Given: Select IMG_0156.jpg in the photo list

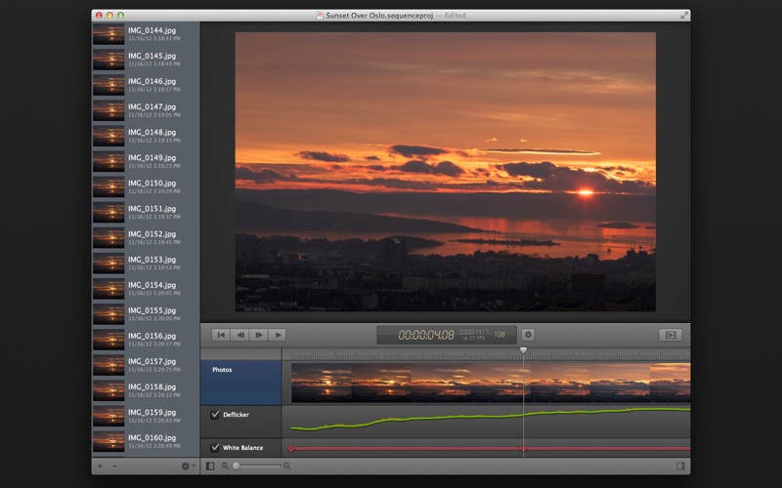Looking at the screenshot, I should (x=146, y=339).
